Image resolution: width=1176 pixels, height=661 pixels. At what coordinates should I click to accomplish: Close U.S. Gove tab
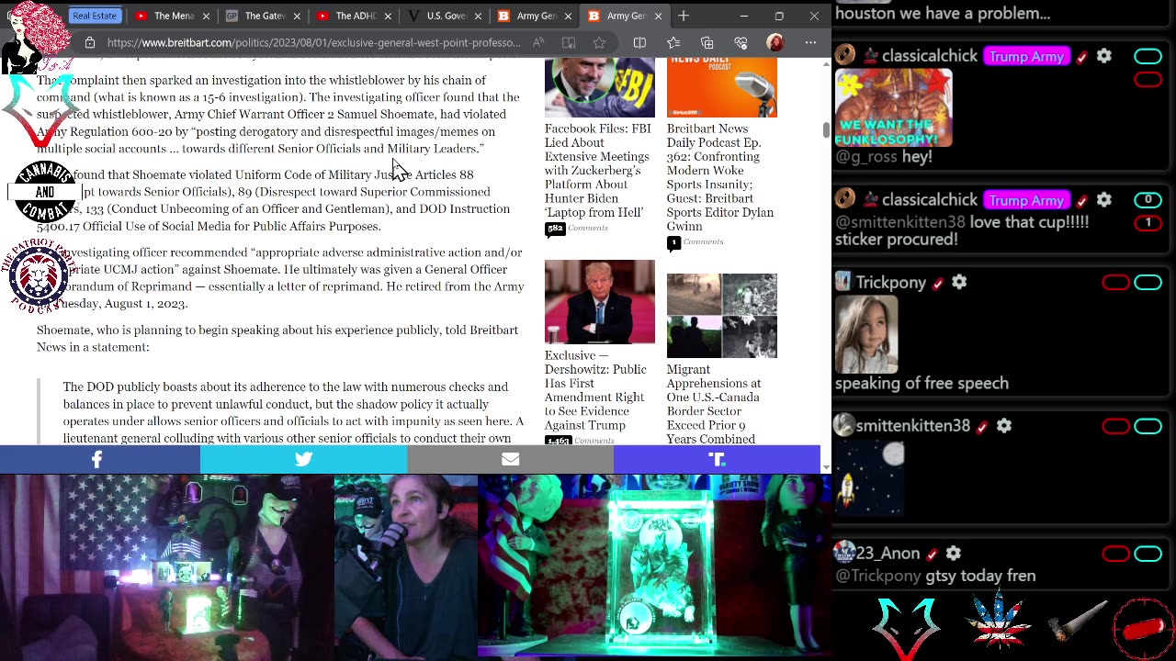478,16
